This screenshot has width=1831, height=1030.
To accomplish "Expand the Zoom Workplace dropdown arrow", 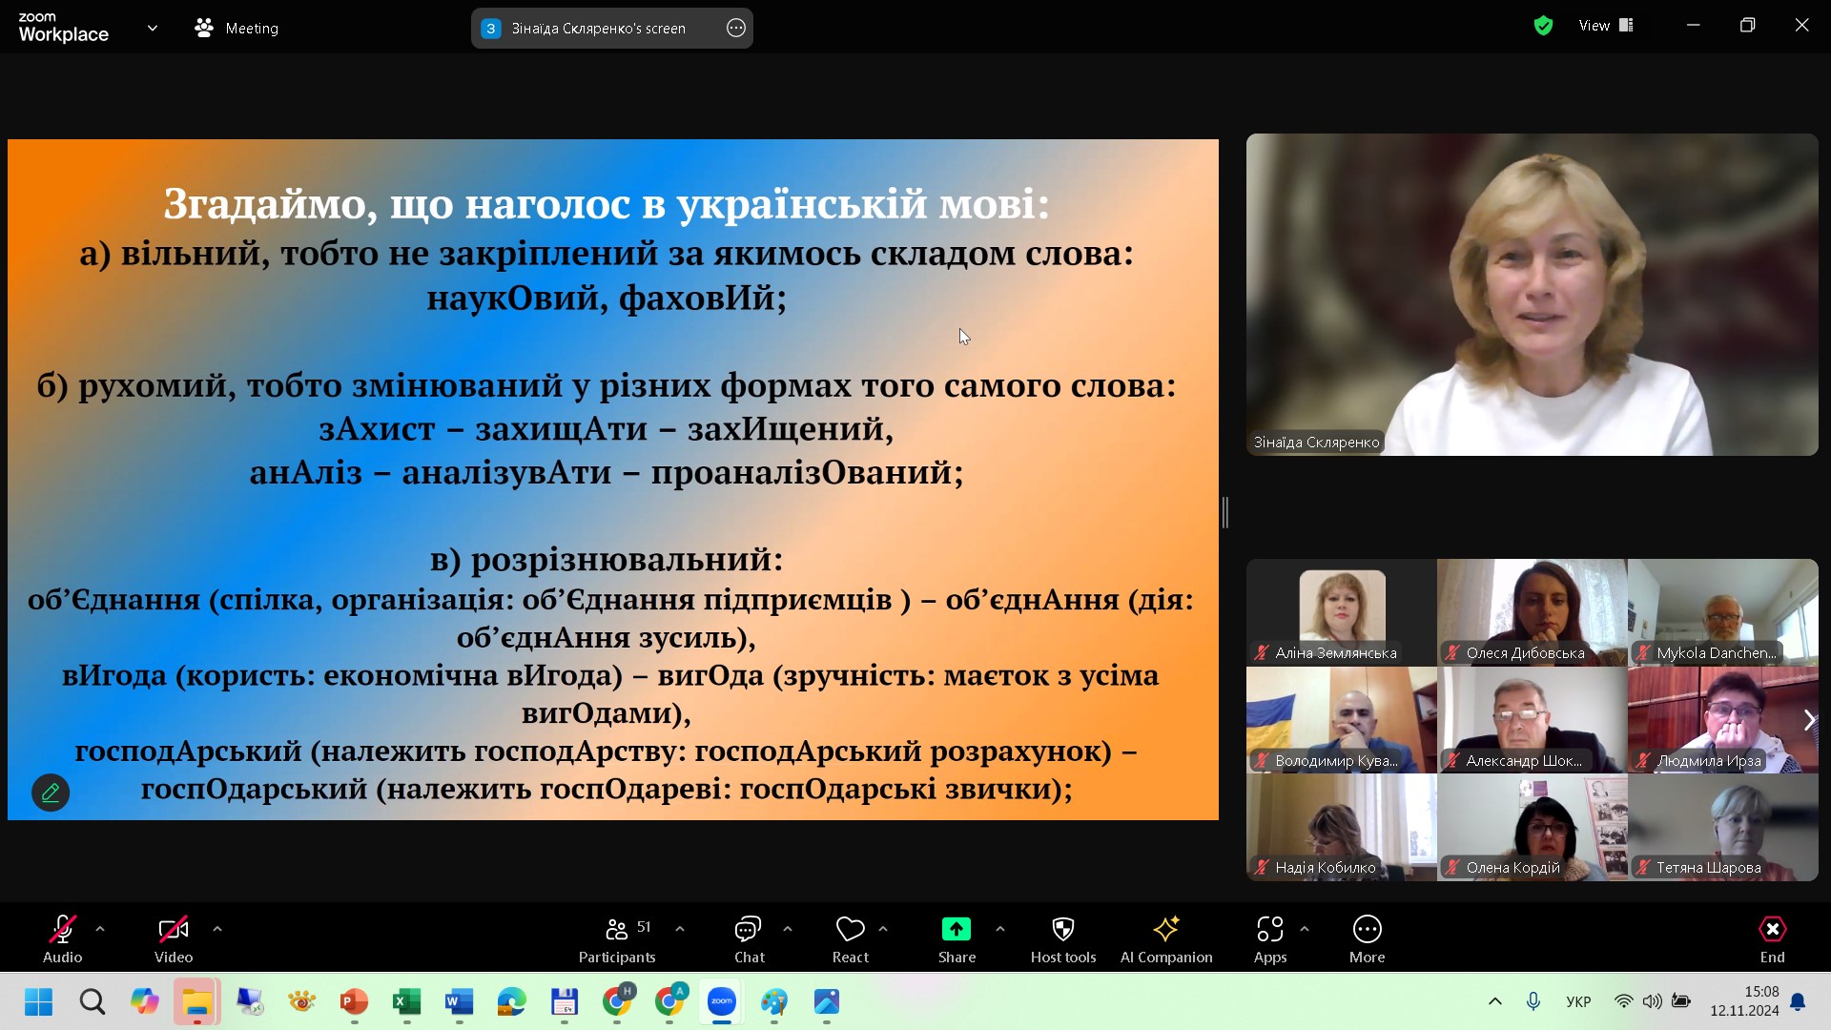I will tap(153, 28).
